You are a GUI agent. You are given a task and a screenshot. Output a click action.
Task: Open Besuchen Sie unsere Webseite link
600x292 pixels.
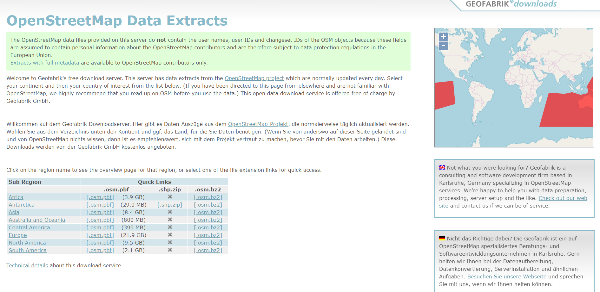click(x=507, y=276)
